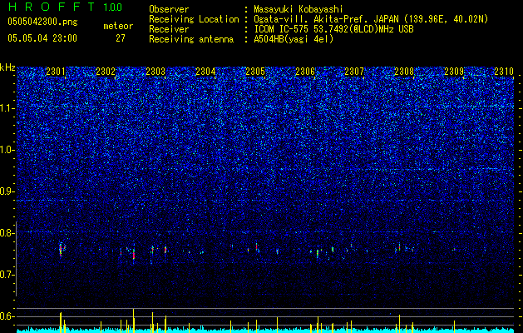523x333 pixels.
Task: Click the meteor count value 27
Action: tap(121, 38)
